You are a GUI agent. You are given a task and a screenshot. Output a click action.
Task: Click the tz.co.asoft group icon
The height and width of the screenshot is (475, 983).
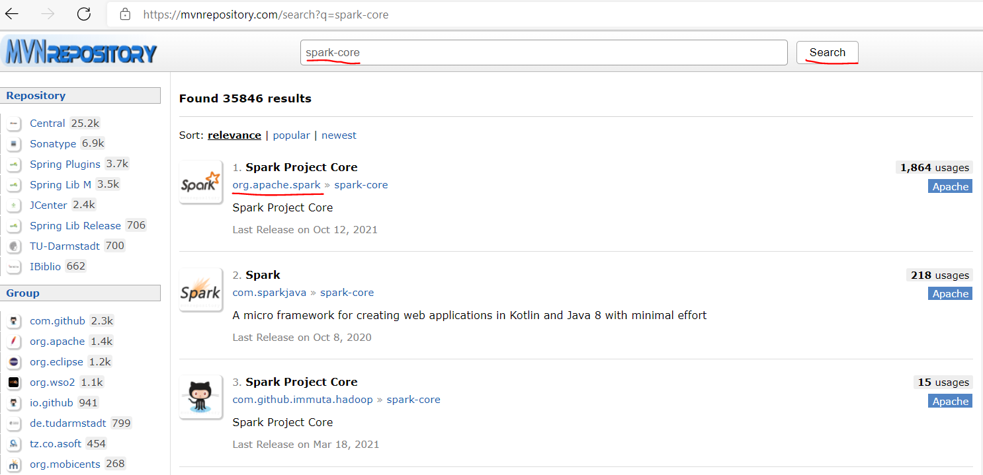pos(14,444)
